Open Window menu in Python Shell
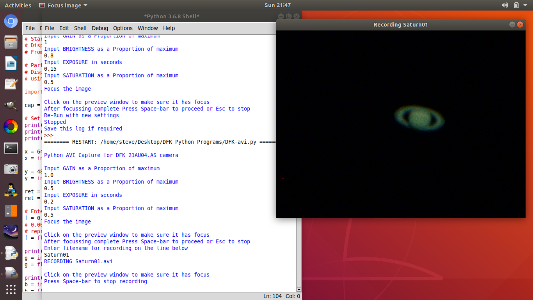 tap(148, 28)
